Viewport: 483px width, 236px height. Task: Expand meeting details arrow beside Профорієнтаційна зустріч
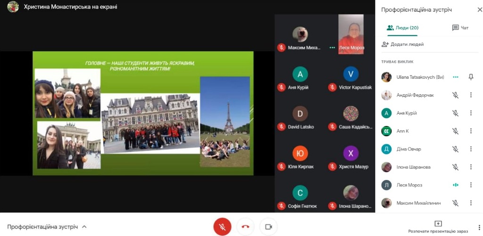84,227
